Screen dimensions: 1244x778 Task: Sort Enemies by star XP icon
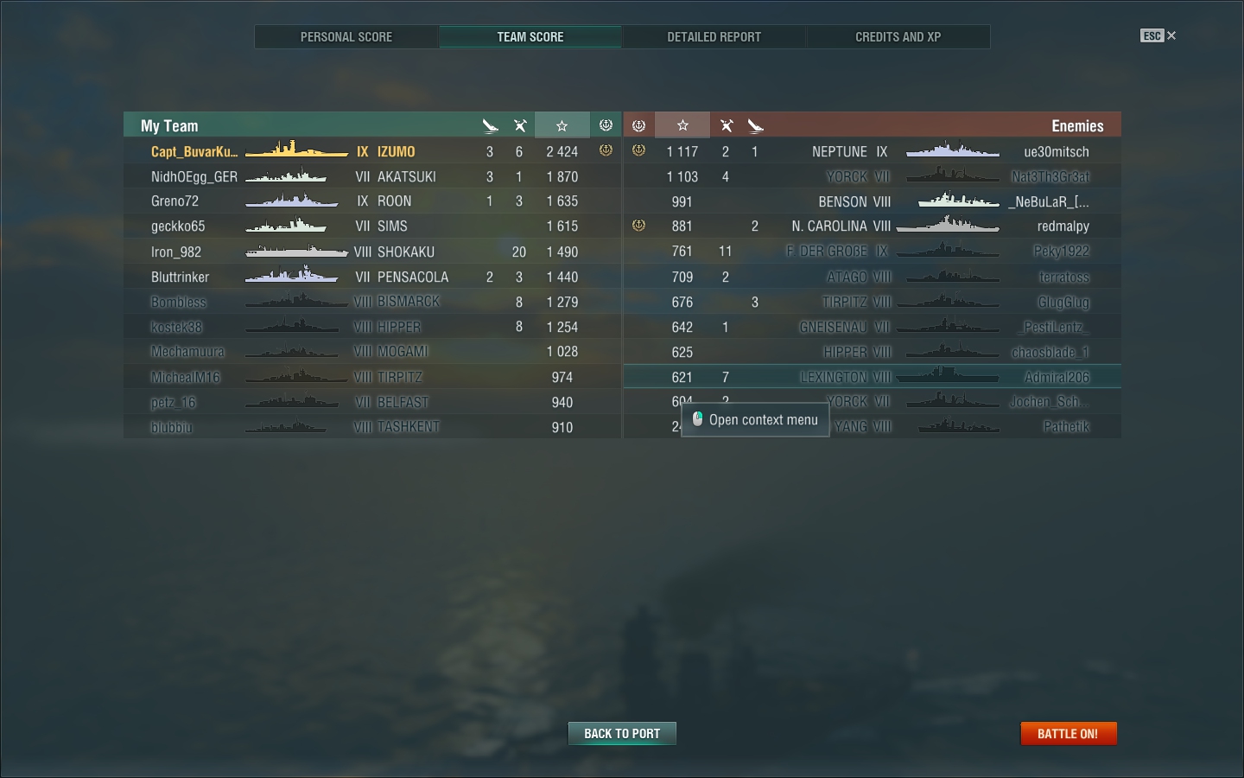tap(682, 125)
